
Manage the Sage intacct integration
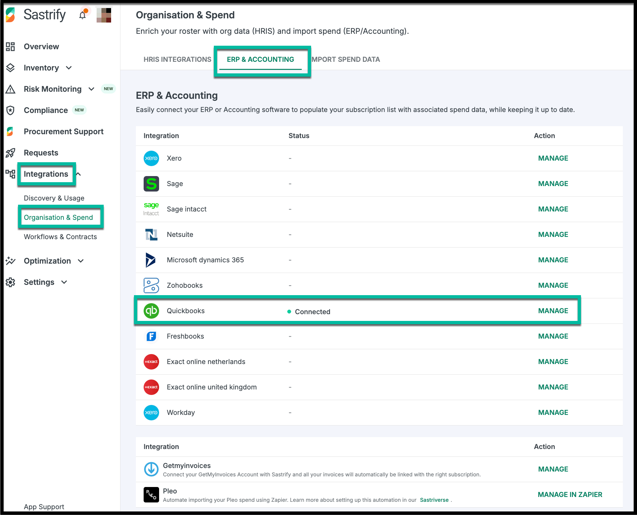click(553, 209)
